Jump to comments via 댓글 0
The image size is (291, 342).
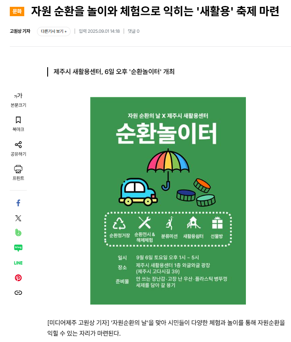pos(134,31)
